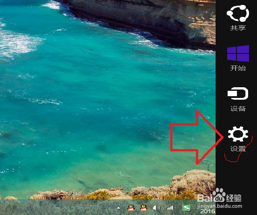Screen dimensions: 257x215
Task: Click the green Sogou input method icon
Action: (186, 207)
